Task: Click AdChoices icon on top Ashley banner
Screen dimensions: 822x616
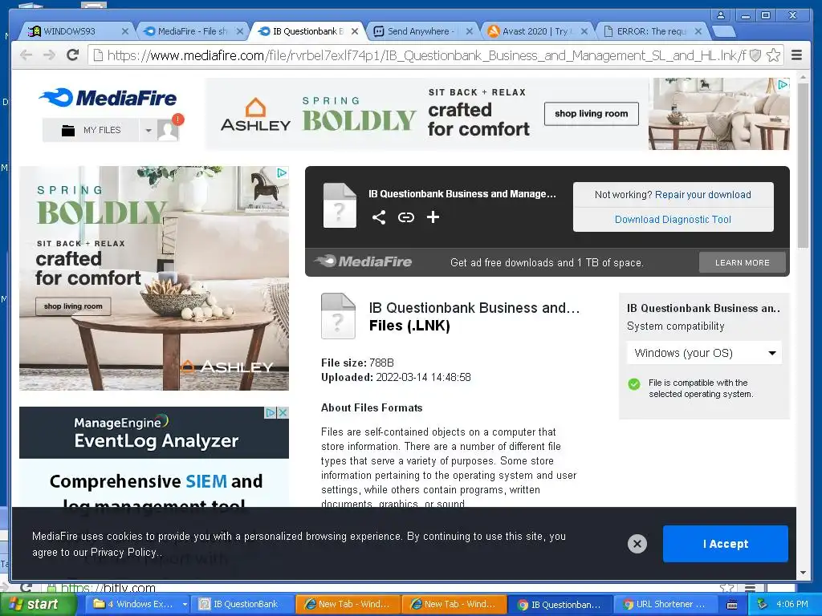Action: pos(783,84)
